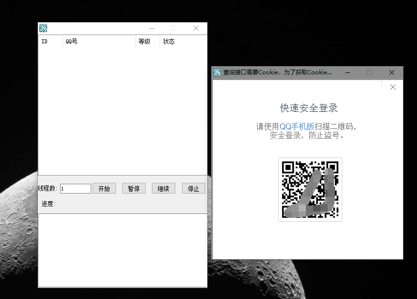Stop the task with the 停止 button
417x299 pixels.
coord(193,188)
